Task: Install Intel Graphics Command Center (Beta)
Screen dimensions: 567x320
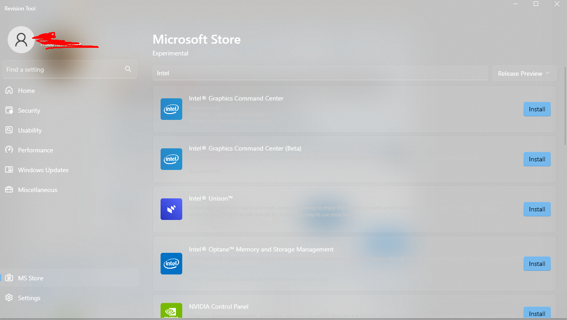Action: coord(537,159)
